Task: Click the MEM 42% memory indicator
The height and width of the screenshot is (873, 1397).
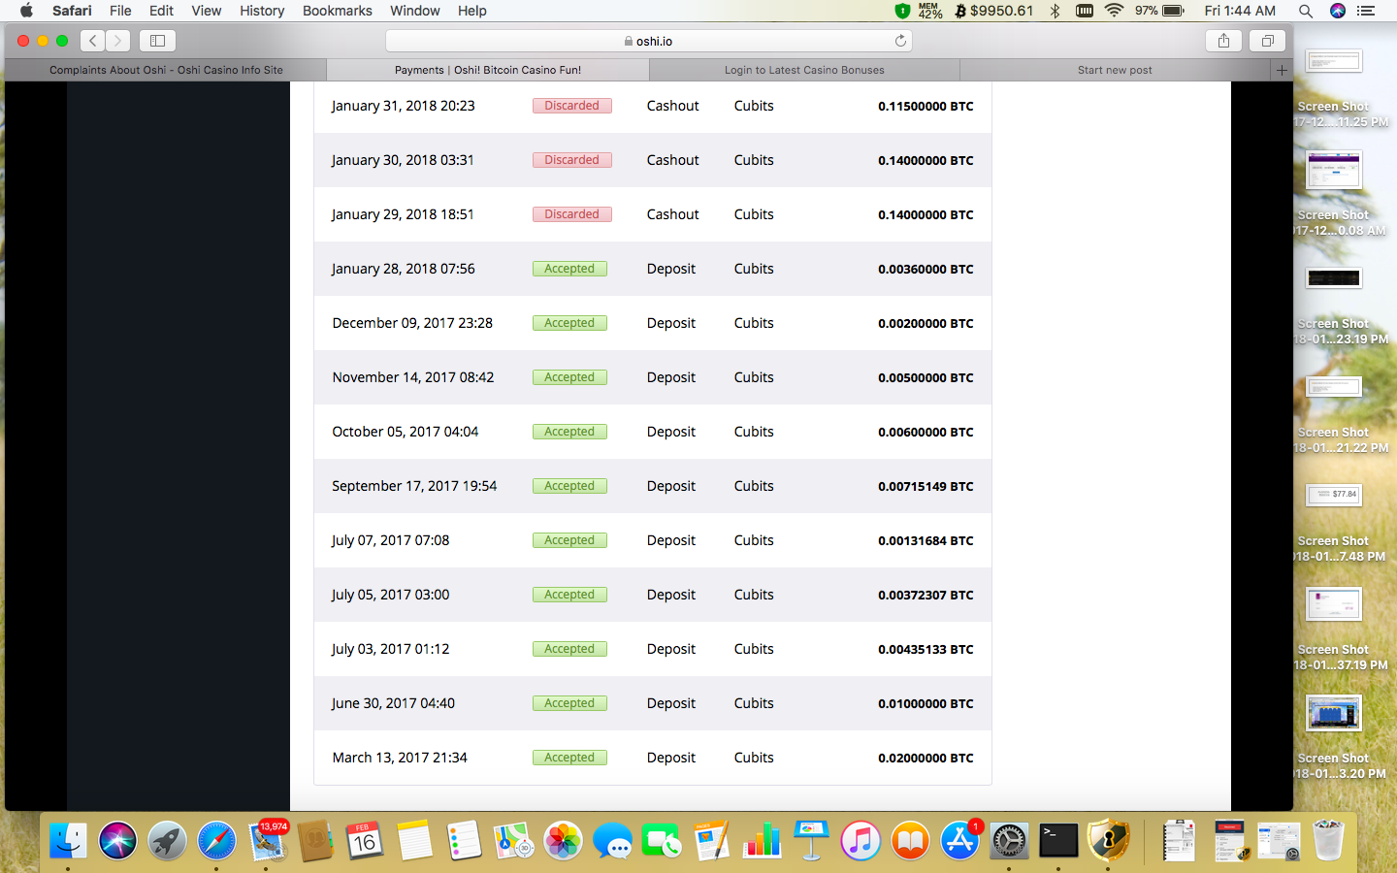Action: pos(929,11)
